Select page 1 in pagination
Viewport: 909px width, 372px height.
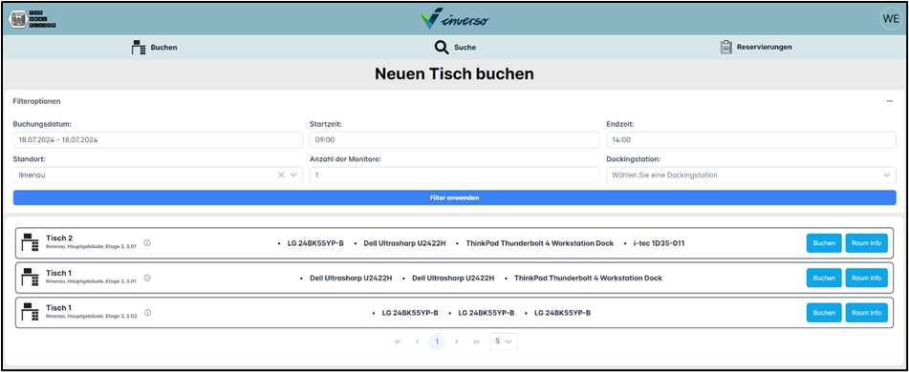pyautogui.click(x=437, y=341)
